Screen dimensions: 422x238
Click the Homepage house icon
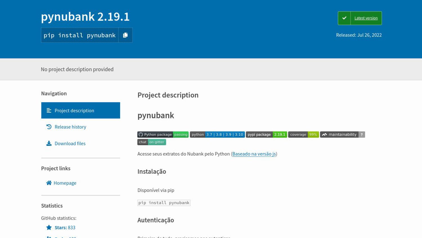(49, 183)
